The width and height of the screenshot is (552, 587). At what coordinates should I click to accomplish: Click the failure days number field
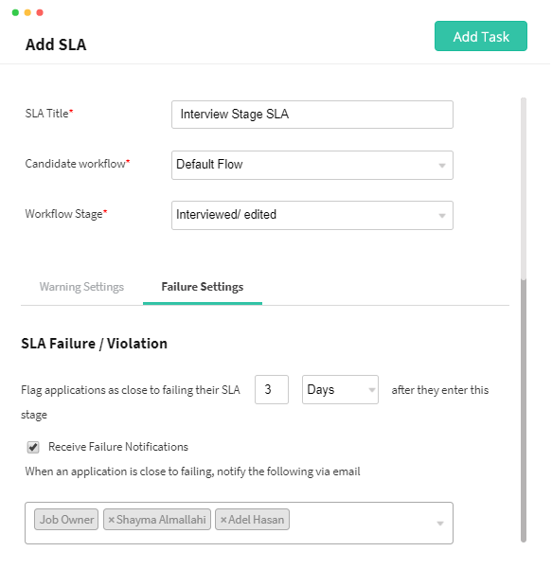272,390
